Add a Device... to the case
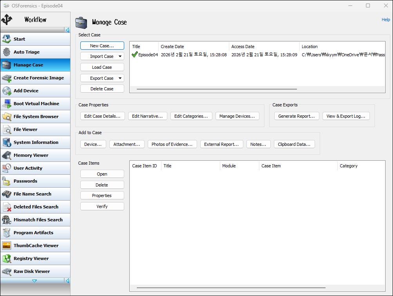393x296 pixels. [93, 144]
